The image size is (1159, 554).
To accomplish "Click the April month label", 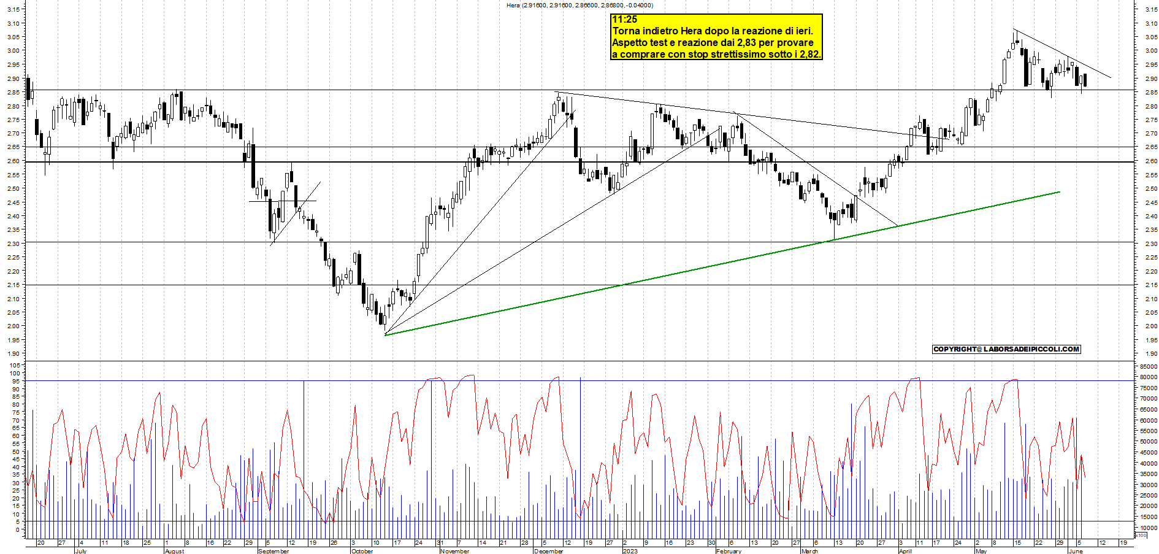I will 905,551.
